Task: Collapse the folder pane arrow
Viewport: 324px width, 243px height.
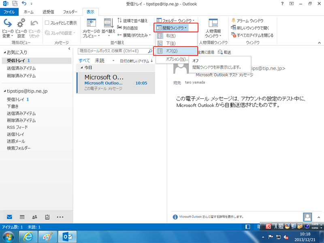Action: pyautogui.click(x=69, y=49)
